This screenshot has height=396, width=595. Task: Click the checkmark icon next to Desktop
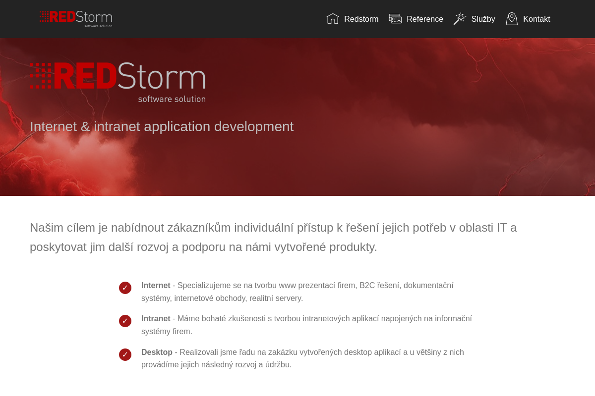point(125,354)
